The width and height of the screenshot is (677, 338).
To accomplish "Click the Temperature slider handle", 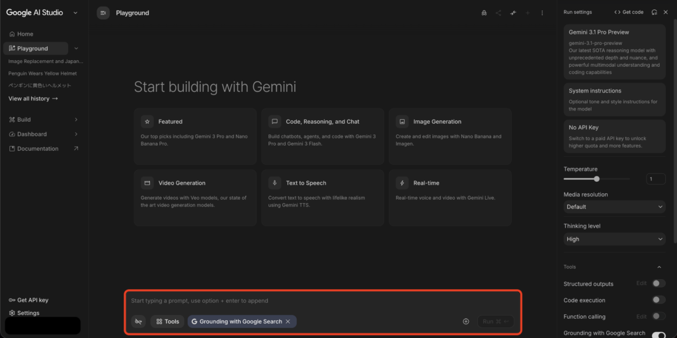I will [x=596, y=179].
